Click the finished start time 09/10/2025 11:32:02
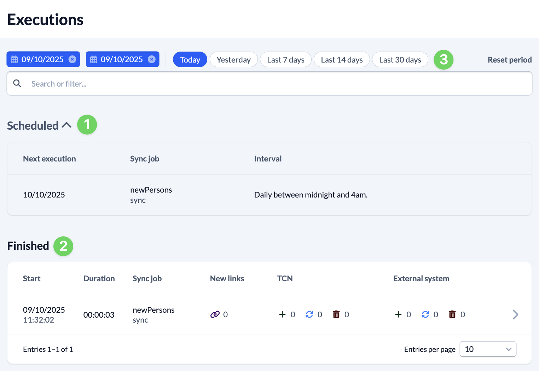Image resolution: width=539 pixels, height=371 pixels. (44, 314)
